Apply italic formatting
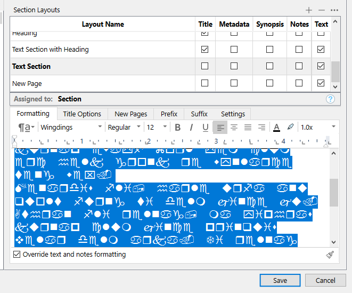 coord(192,127)
